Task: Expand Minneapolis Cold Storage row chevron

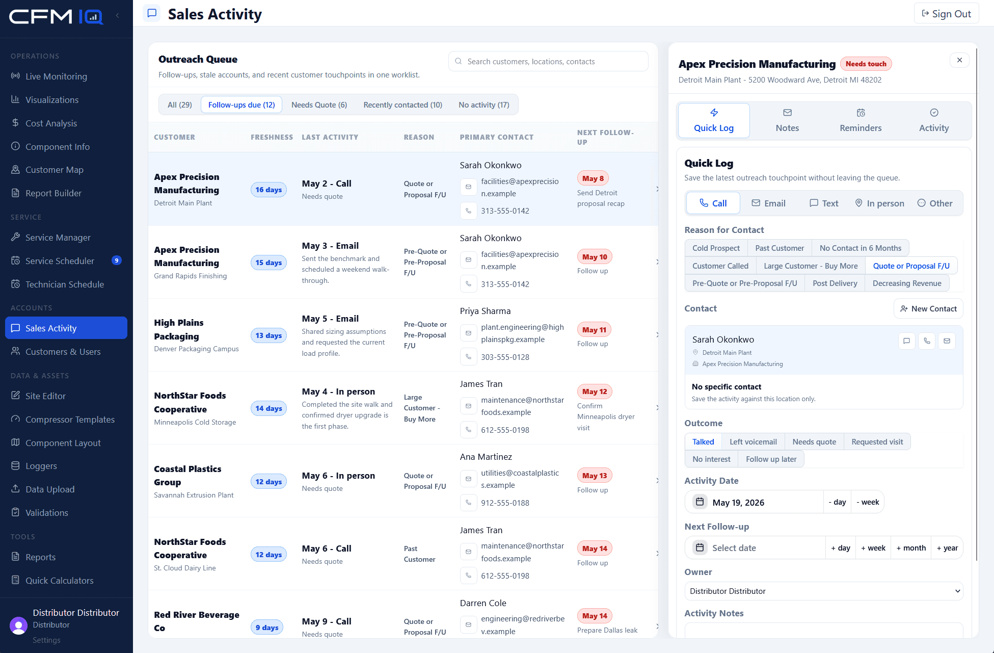Action: click(x=657, y=407)
